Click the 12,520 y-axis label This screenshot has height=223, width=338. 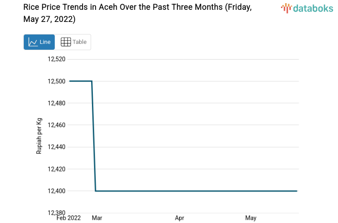pyautogui.click(x=57, y=59)
